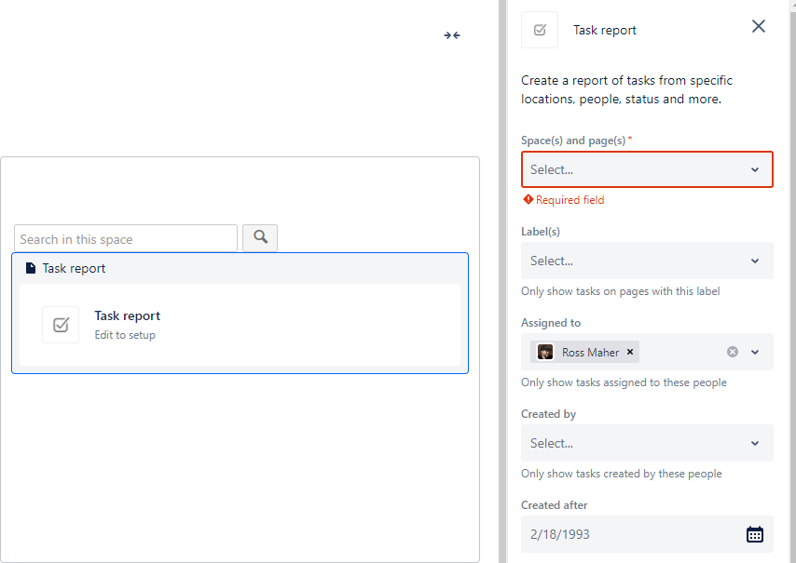The image size is (796, 563).
Task: Click the 'Edit to setup' text
Action: (125, 335)
